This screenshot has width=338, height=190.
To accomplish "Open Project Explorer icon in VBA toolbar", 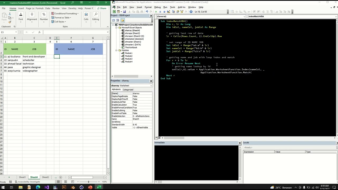I will pos(173,12).
